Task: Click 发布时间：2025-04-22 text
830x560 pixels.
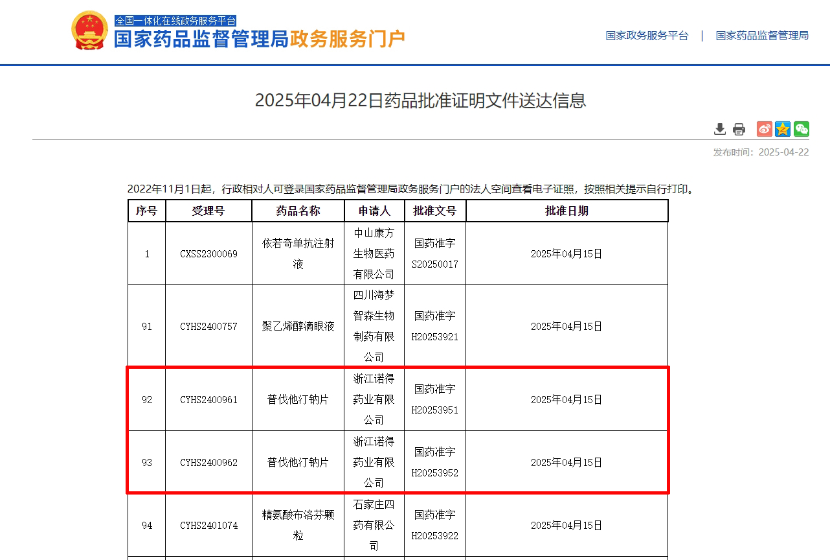Action: click(x=761, y=152)
